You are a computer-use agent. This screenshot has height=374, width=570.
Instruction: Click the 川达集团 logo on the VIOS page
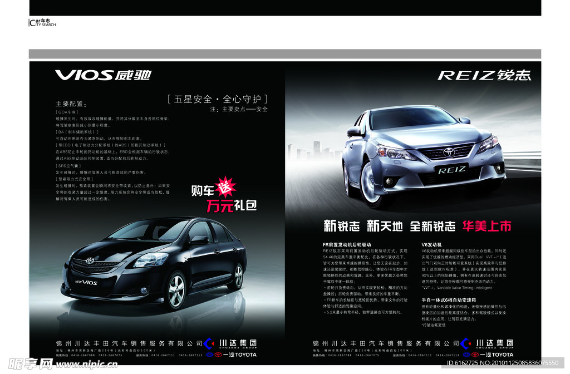point(230,343)
